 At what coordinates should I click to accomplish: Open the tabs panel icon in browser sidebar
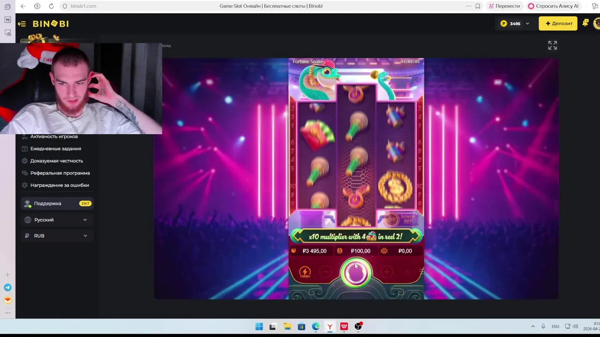(7, 7)
